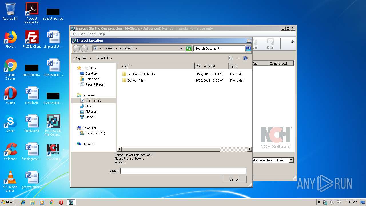
Task: Open the FileZilla Client desktop shortcut
Action: pyautogui.click(x=32, y=40)
